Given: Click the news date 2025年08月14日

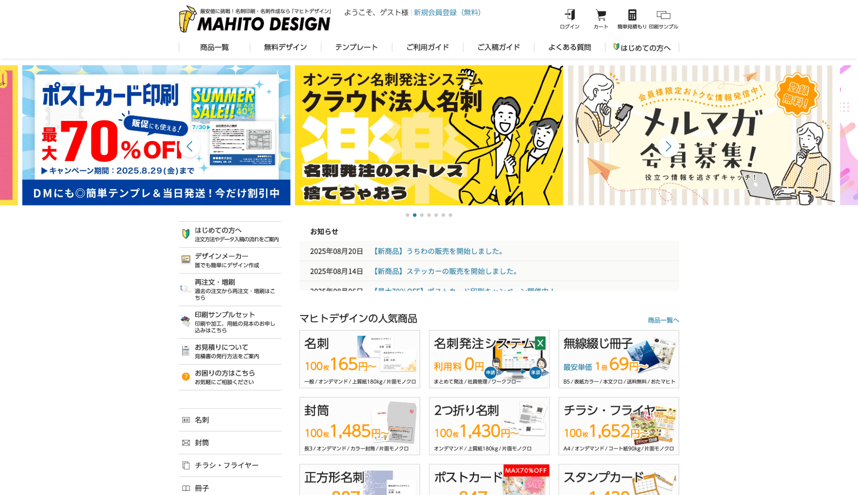Looking at the screenshot, I should (337, 271).
